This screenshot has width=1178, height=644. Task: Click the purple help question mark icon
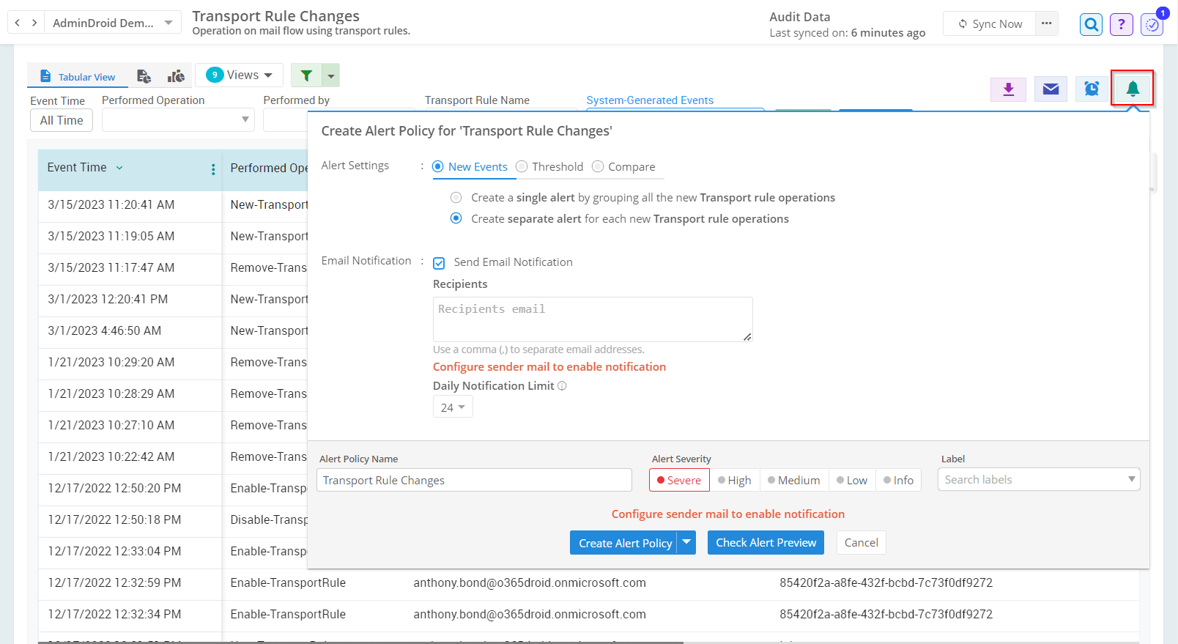[x=1121, y=24]
